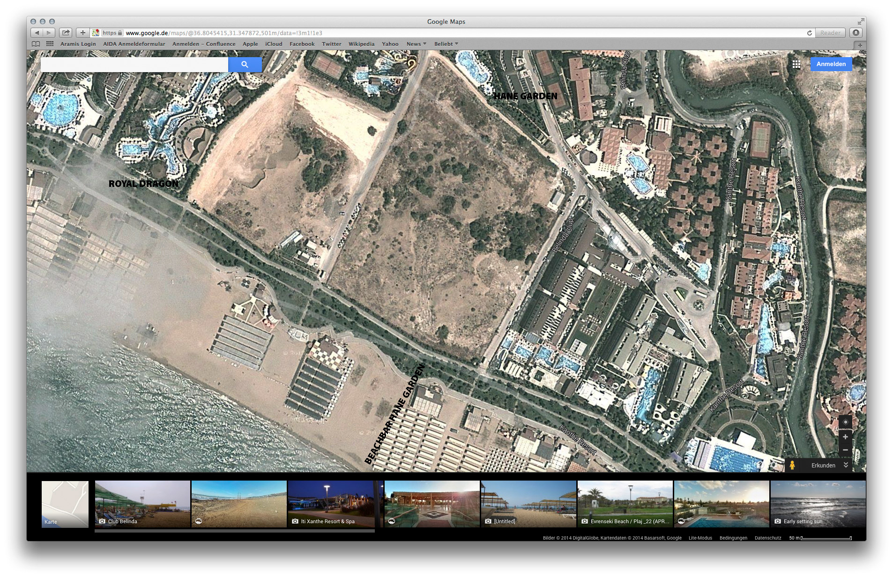
Task: Open the Facebook bookmark
Action: click(x=302, y=44)
